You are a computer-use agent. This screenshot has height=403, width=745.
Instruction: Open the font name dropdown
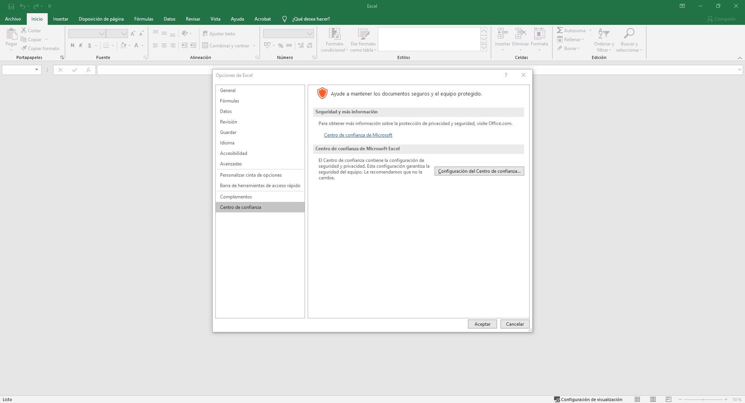(102, 34)
